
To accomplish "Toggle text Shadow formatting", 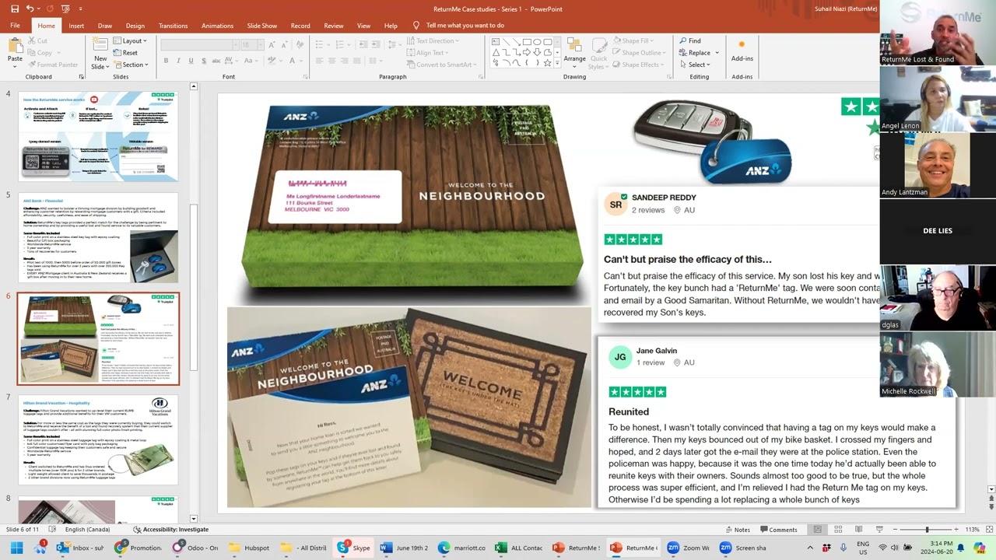I will pyautogui.click(x=203, y=61).
